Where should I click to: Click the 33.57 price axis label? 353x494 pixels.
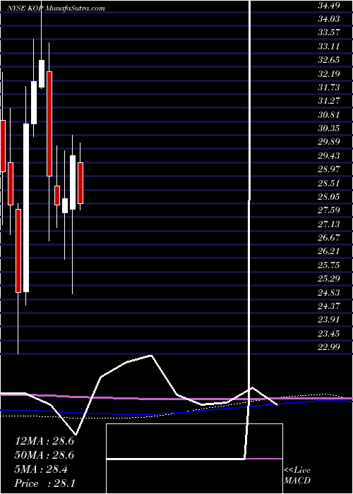coord(329,32)
